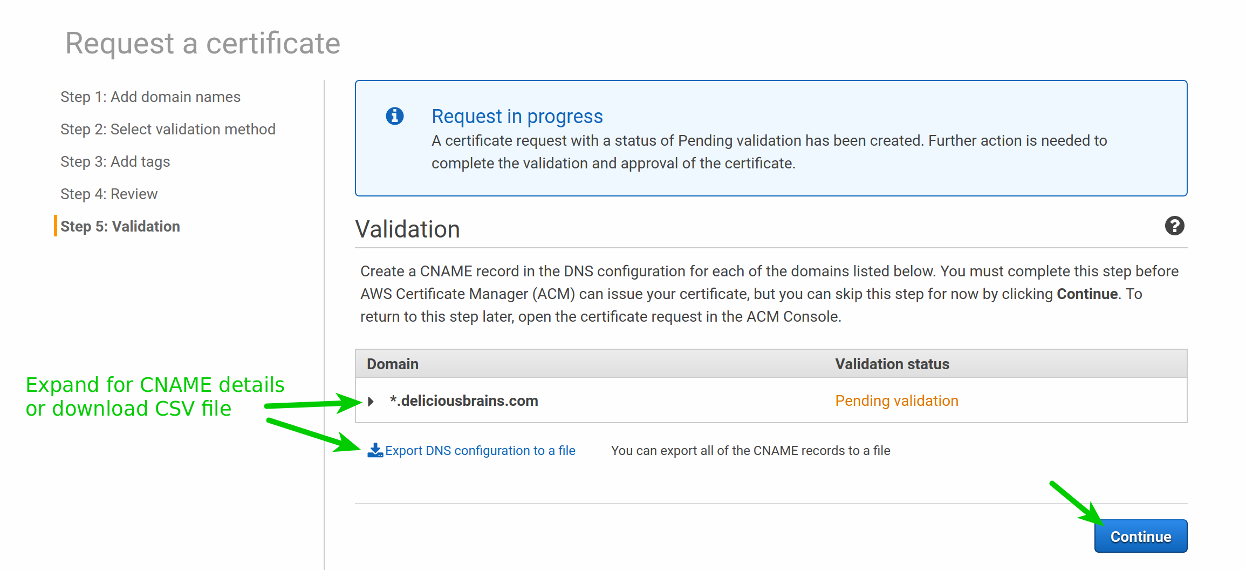Click the Request in progress heading

(517, 116)
